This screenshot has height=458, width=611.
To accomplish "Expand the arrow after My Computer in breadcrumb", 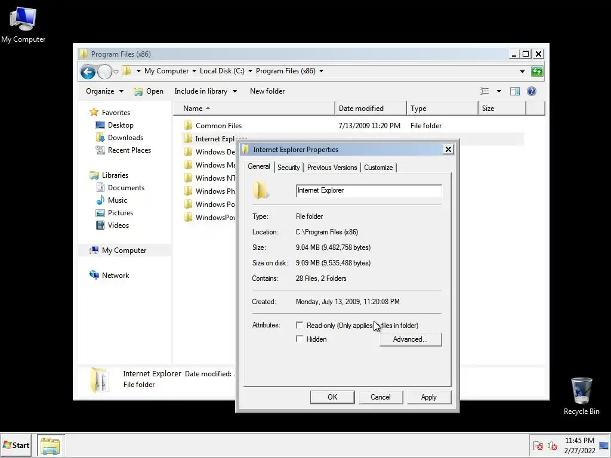I will pyautogui.click(x=194, y=71).
